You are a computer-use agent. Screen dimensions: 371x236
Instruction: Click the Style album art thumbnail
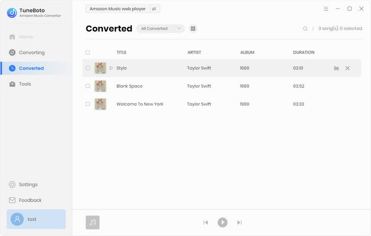(100, 68)
